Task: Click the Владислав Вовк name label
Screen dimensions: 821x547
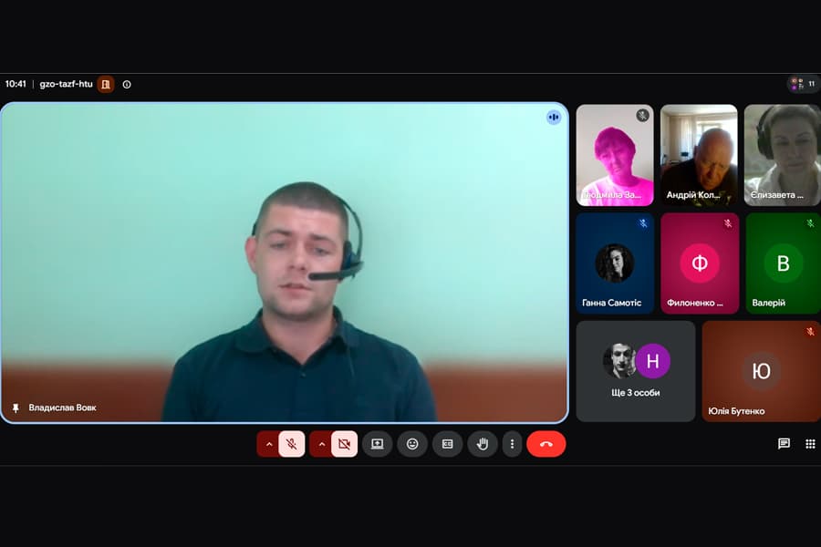Action: [62, 408]
